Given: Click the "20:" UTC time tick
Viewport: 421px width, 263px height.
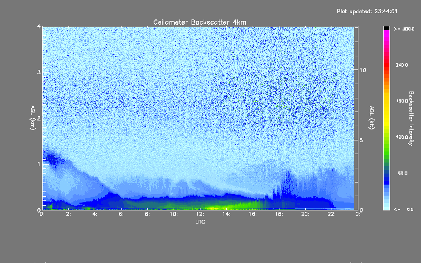Looking at the screenshot, I should coord(305,214).
